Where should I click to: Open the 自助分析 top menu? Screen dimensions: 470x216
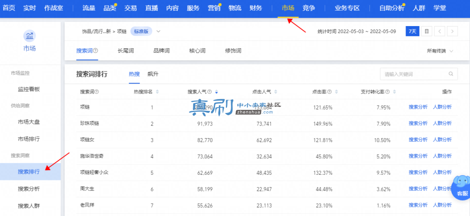[392, 8]
